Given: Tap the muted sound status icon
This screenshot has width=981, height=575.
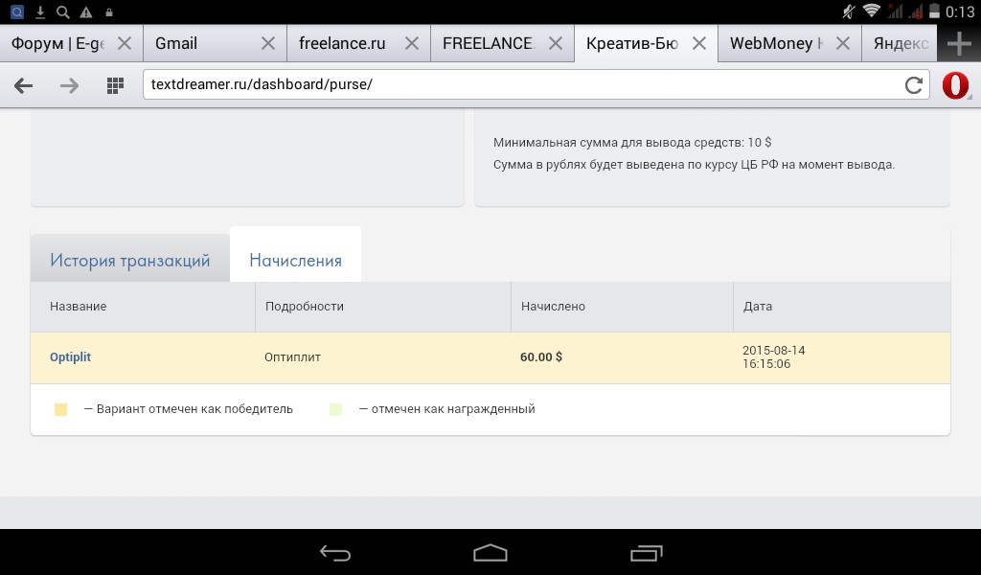Looking at the screenshot, I should (849, 11).
